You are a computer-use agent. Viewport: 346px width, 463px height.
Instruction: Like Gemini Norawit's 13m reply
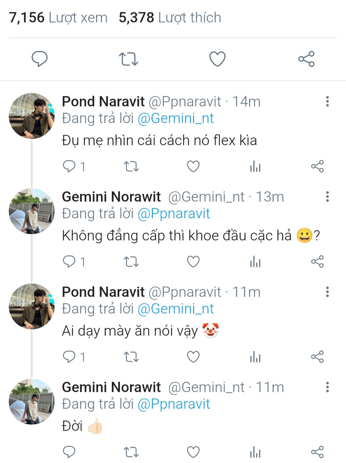click(x=193, y=262)
